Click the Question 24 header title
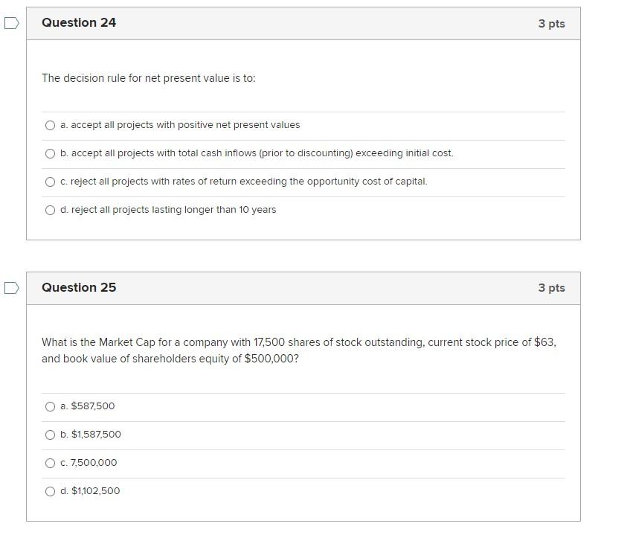Image resolution: width=627 pixels, height=538 pixels. (78, 23)
